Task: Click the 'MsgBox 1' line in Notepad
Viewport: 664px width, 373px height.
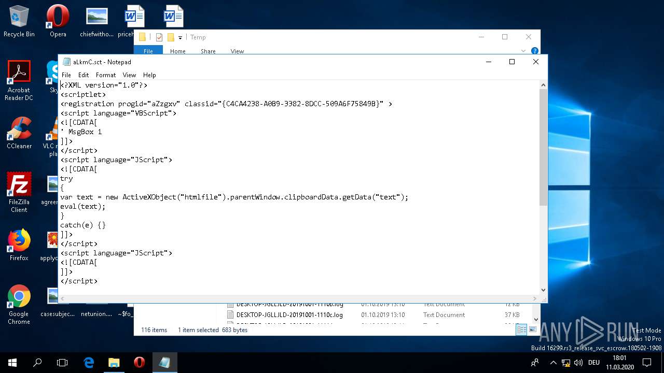Action: [x=81, y=132]
